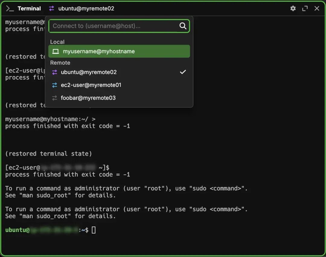Click the laptop icon beside myusername@myhostname
The height and width of the screenshot is (257, 326).
[x=56, y=51]
